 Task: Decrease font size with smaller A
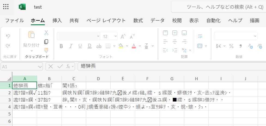(132, 36)
